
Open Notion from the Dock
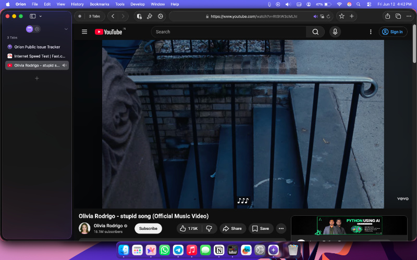[x=219, y=250]
